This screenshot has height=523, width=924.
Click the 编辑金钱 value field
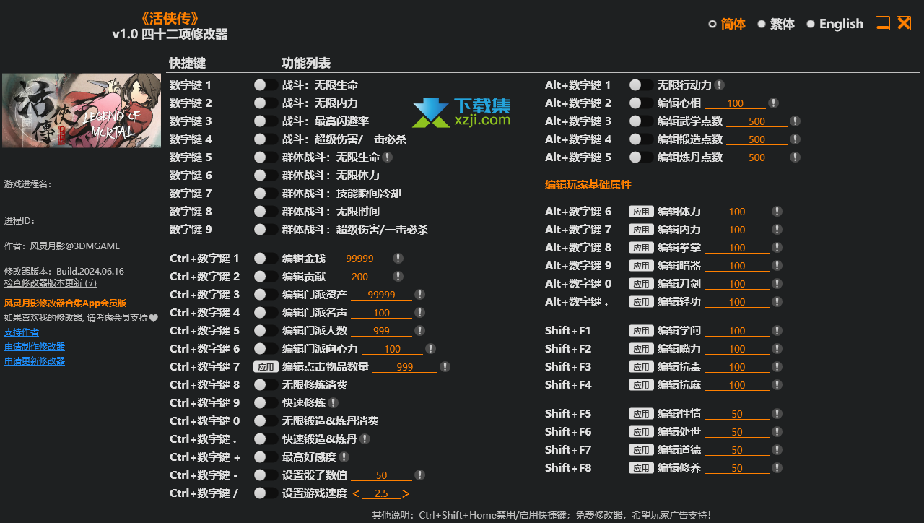(359, 259)
